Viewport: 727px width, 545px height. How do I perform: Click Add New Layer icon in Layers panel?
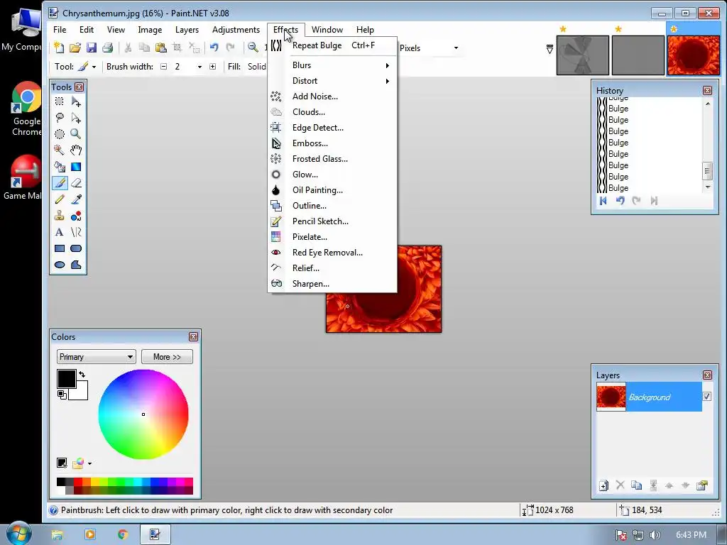click(603, 485)
